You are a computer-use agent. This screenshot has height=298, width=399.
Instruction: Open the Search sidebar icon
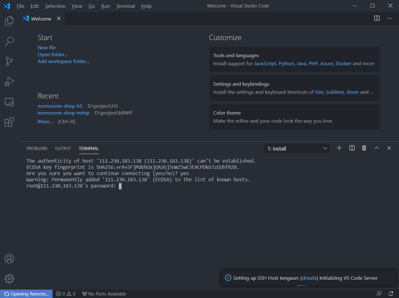point(9,41)
